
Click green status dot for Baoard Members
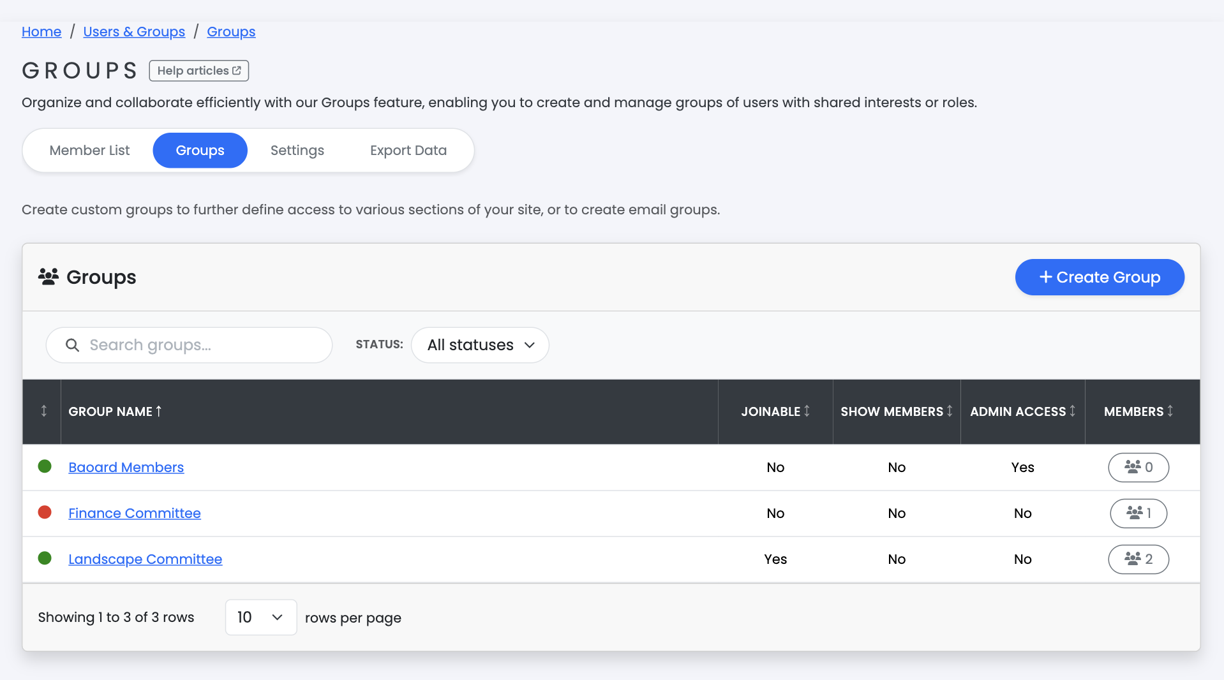(45, 466)
